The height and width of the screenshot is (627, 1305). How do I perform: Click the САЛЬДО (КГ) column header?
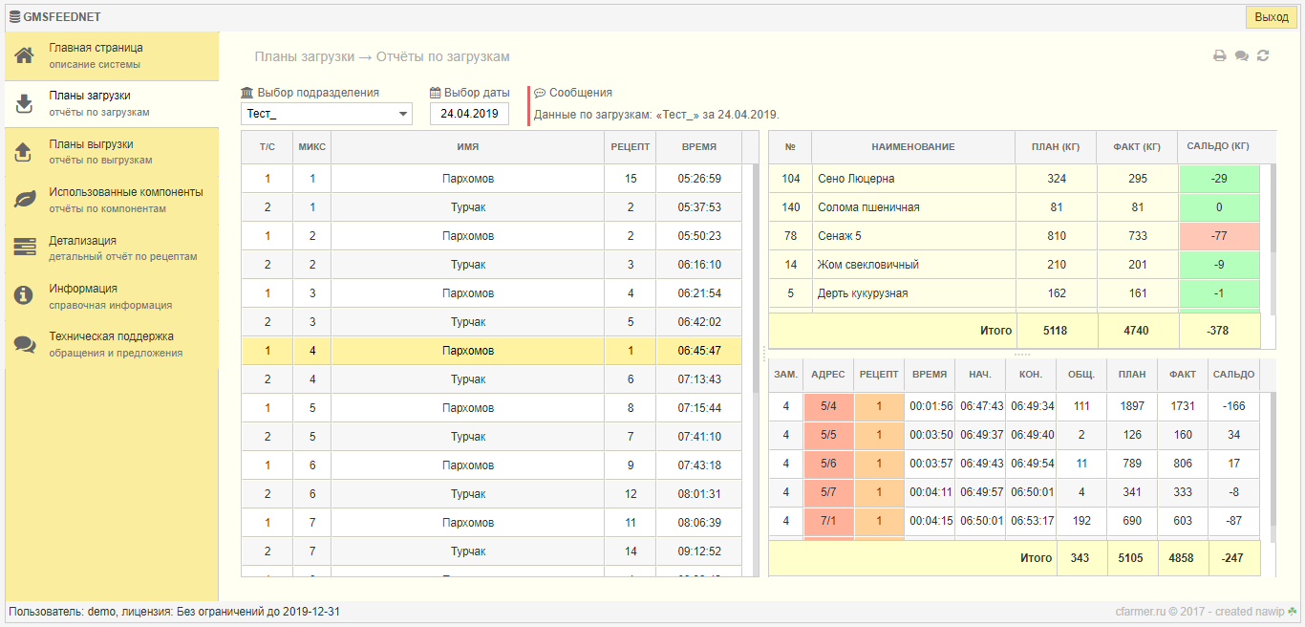point(1218,147)
